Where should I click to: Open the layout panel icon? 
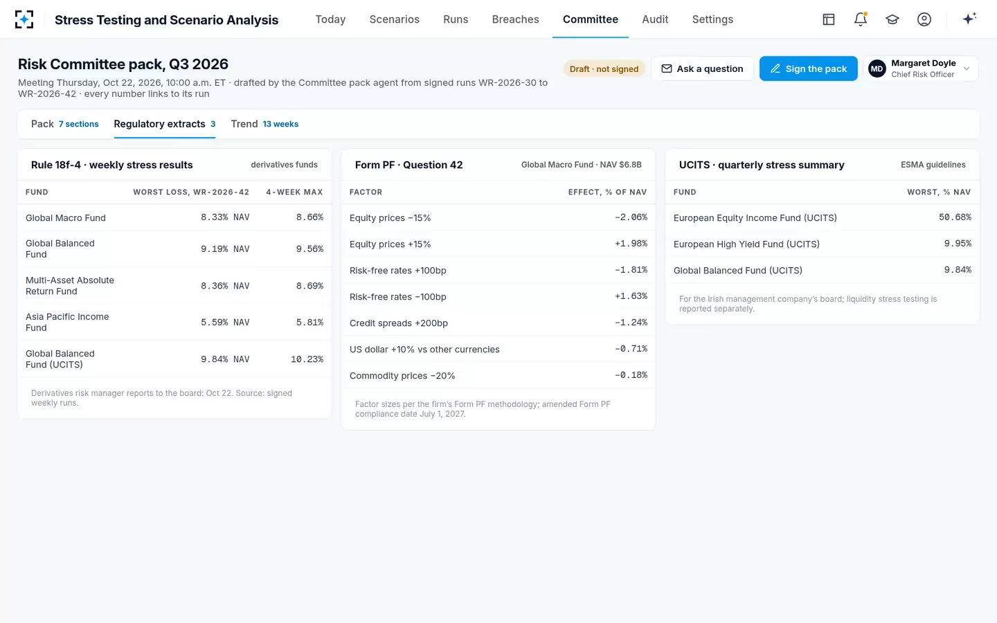829,19
